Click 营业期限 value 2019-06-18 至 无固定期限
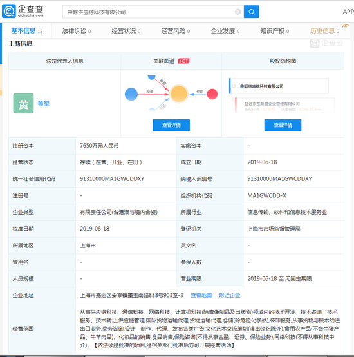The height and width of the screenshot is (357, 354). pyautogui.click(x=279, y=278)
